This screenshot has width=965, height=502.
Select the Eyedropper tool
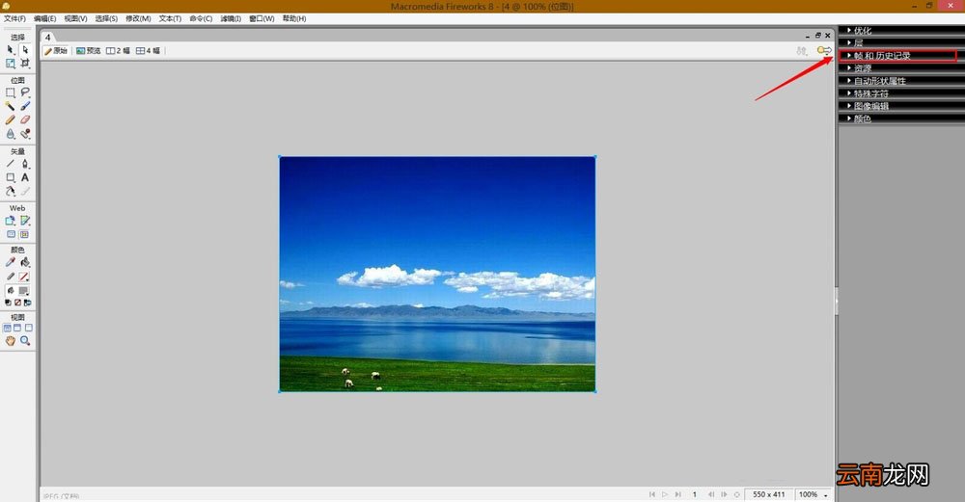coord(11,262)
